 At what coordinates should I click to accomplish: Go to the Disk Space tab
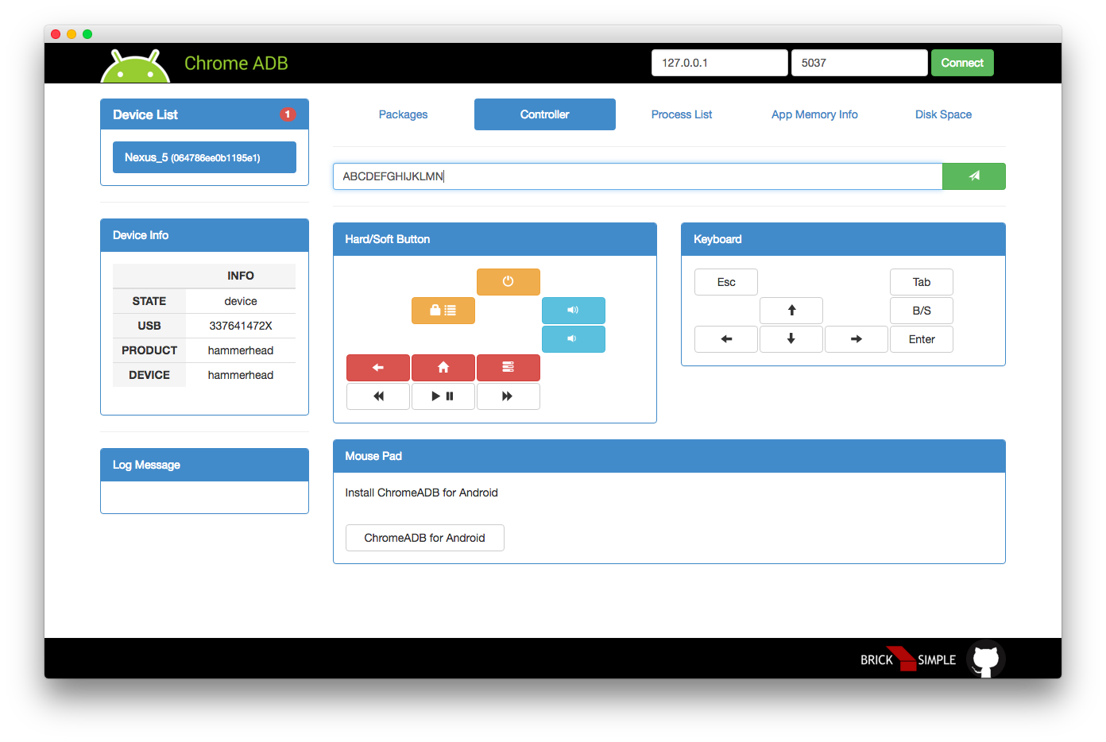click(943, 114)
